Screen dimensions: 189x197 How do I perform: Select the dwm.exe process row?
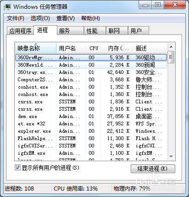(x=91, y=116)
